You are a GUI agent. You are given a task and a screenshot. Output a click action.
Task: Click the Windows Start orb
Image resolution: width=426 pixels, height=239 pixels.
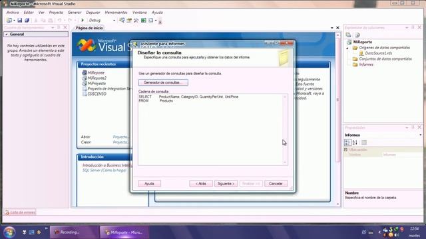9,232
